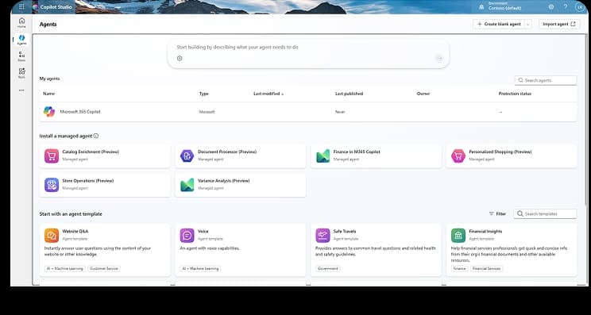Screen dimensions: 591x315
Task: Click the info icon beside Install a managed agent
Action: tap(96, 136)
